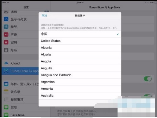This screenshot has height=118, width=157.
Task: Tap the Sounds (声音) speaker icon
Action: pos(6,35)
